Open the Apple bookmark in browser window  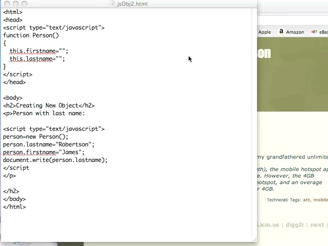264,32
